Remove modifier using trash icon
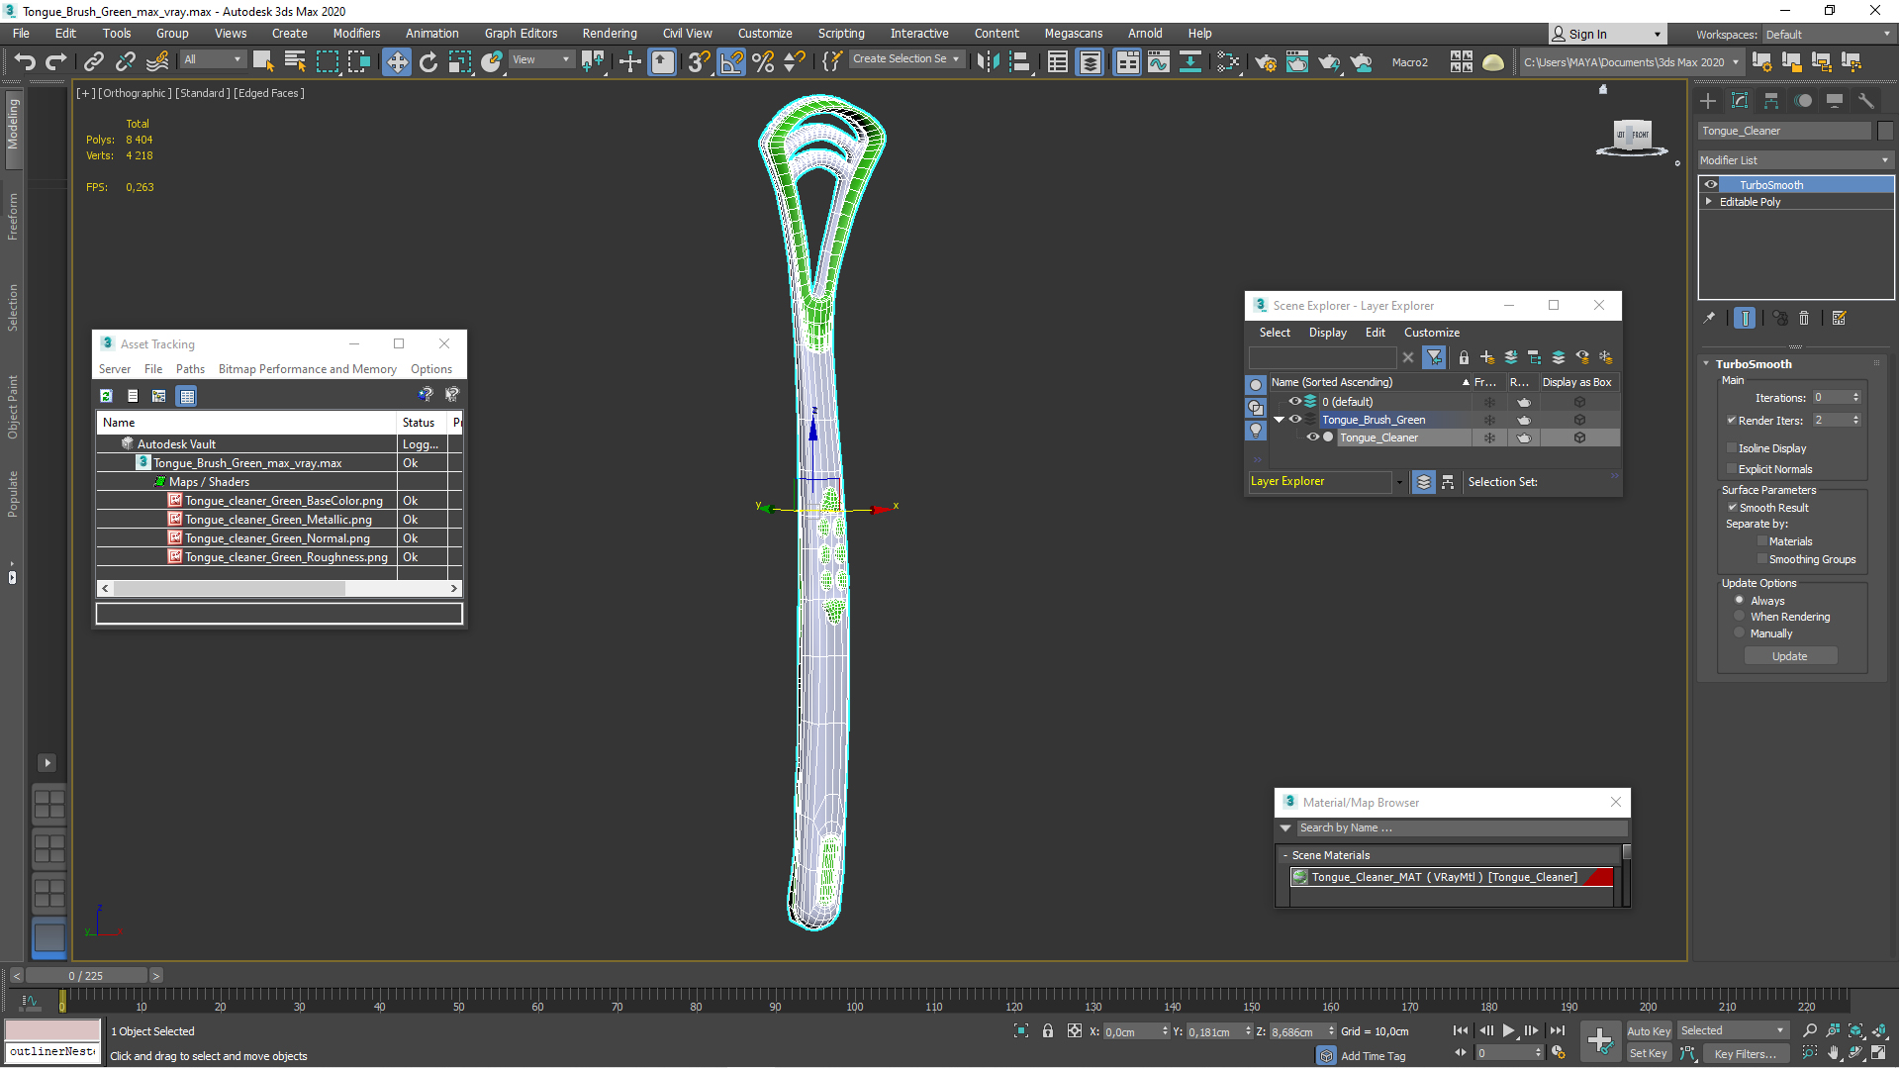The width and height of the screenshot is (1900, 1069). (1804, 318)
